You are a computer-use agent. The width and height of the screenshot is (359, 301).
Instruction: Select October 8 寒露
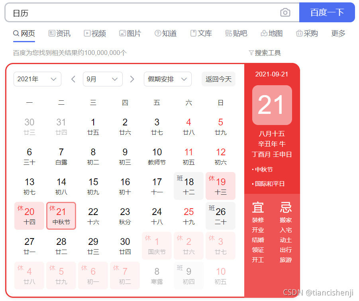(x=157, y=276)
